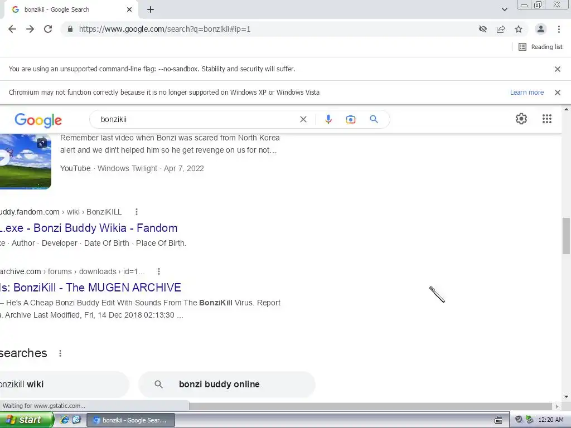Viewport: 571px width, 428px height.
Task: Dismiss the Windows XP unsupported notice
Action: pyautogui.click(x=558, y=93)
